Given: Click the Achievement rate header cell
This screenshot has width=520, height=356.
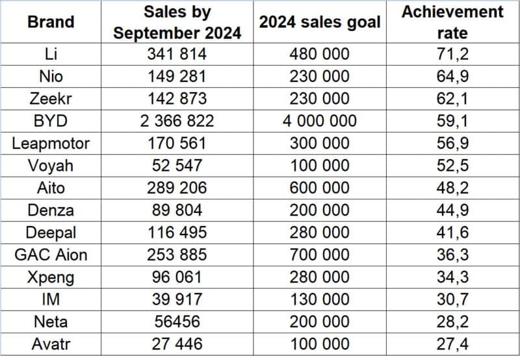Looking at the screenshot, I should [452, 22].
